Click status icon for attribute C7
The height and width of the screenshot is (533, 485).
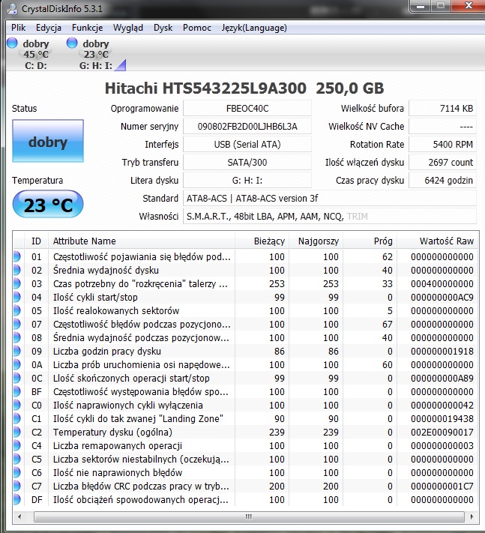[17, 486]
